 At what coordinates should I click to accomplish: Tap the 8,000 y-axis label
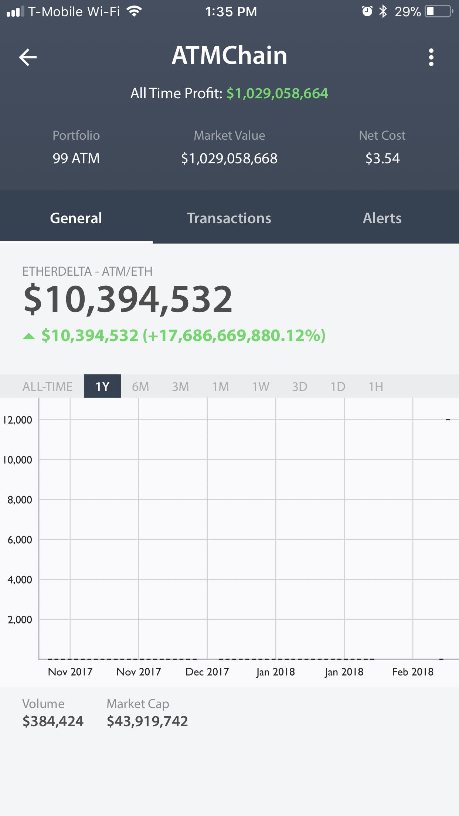click(x=20, y=500)
